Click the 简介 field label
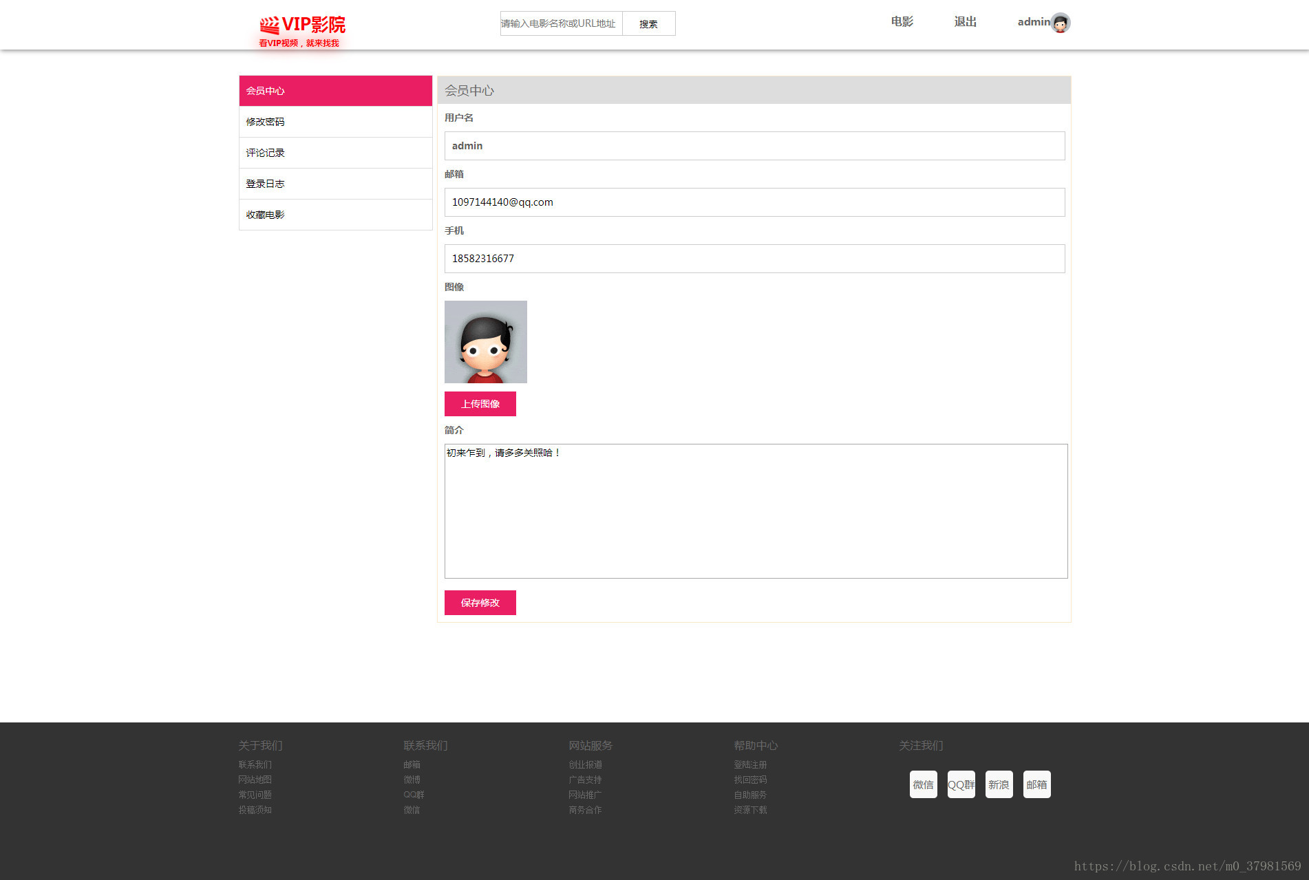 coord(454,430)
